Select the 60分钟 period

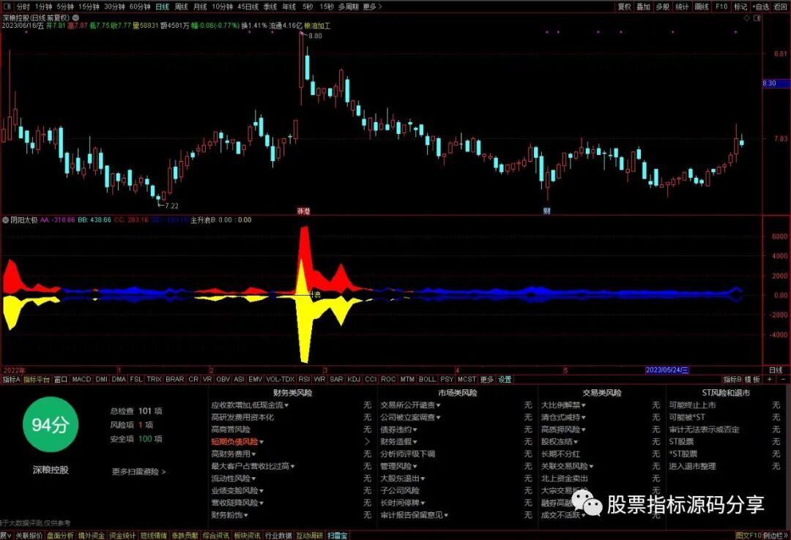coord(140,7)
